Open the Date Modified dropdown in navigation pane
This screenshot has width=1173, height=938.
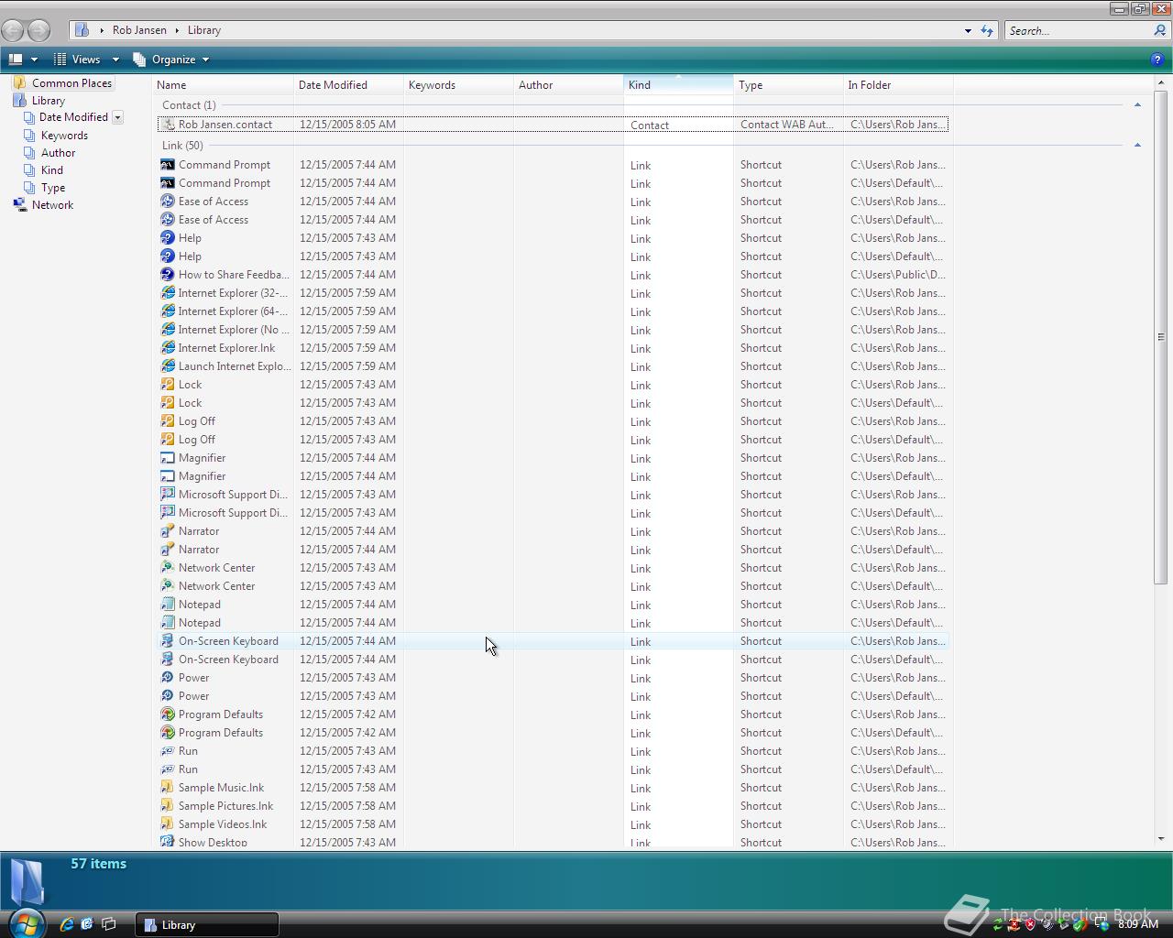point(117,117)
